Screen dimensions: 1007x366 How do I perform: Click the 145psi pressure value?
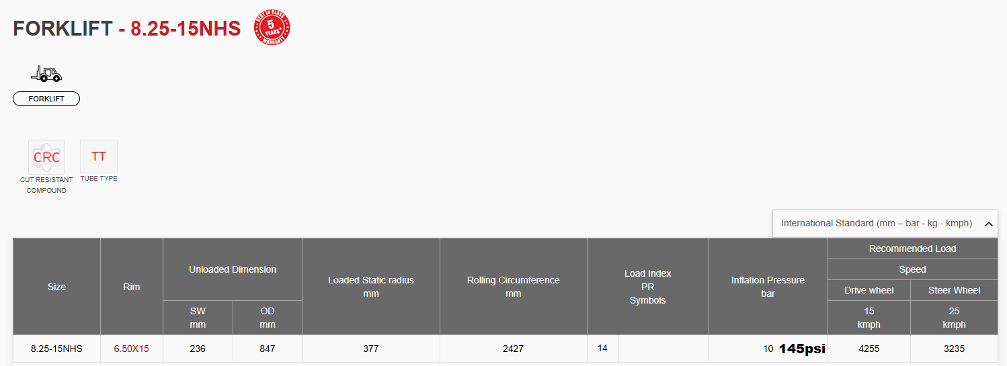[x=802, y=349]
